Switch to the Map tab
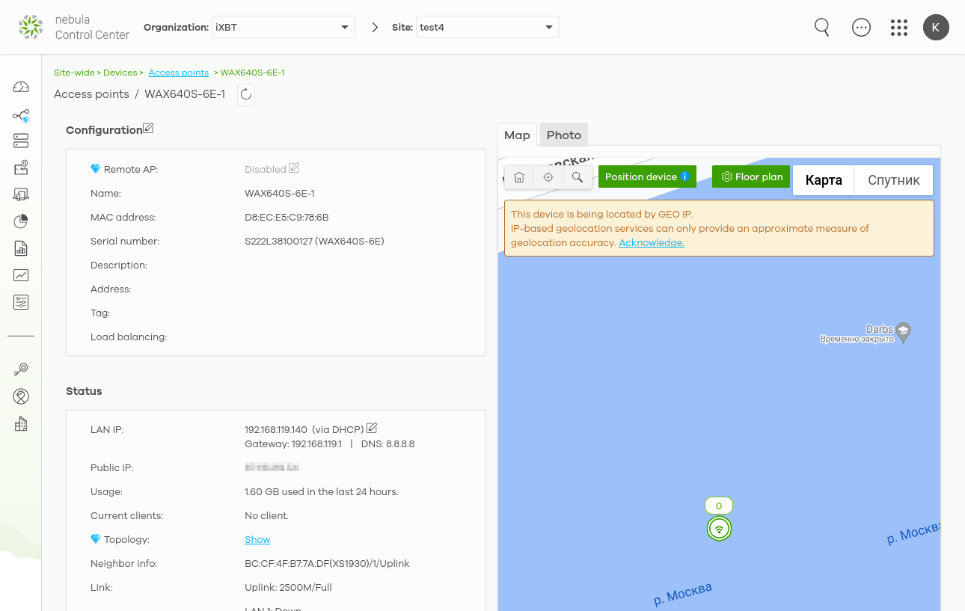 coord(517,135)
